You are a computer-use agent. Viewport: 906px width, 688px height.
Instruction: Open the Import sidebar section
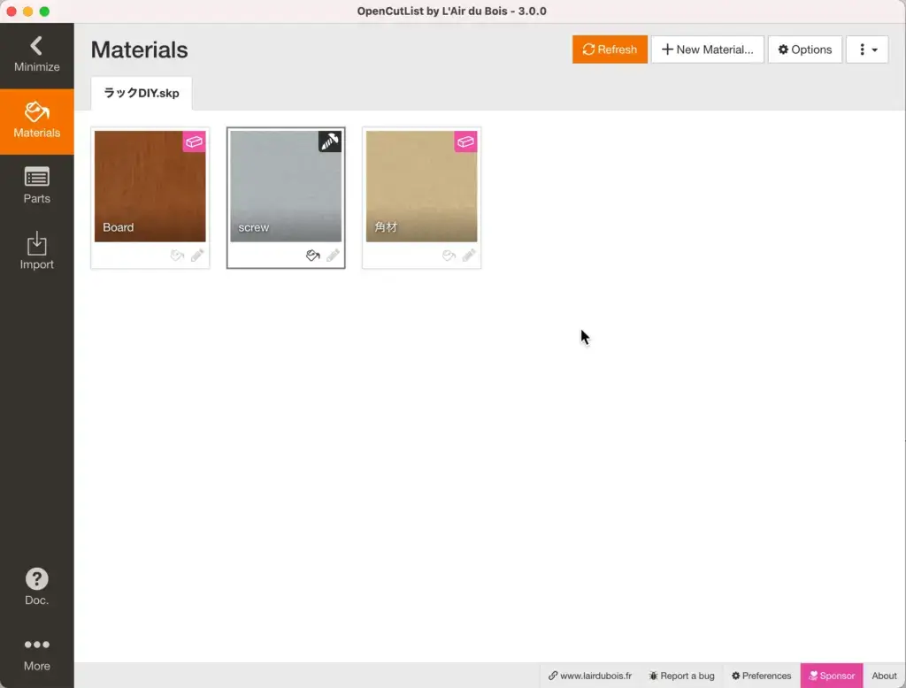point(36,253)
